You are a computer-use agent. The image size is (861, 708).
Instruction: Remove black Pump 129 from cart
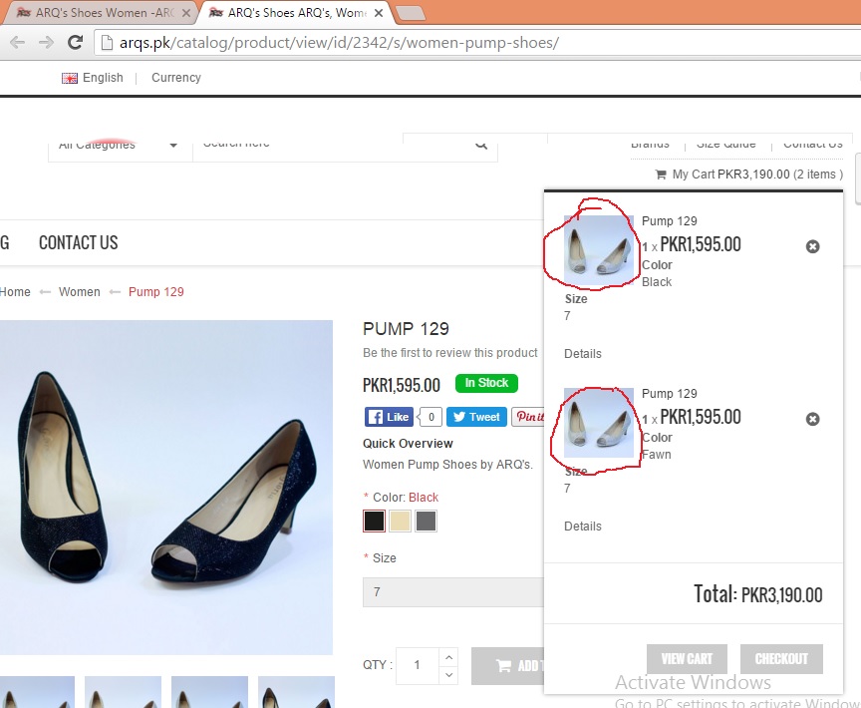pos(812,246)
